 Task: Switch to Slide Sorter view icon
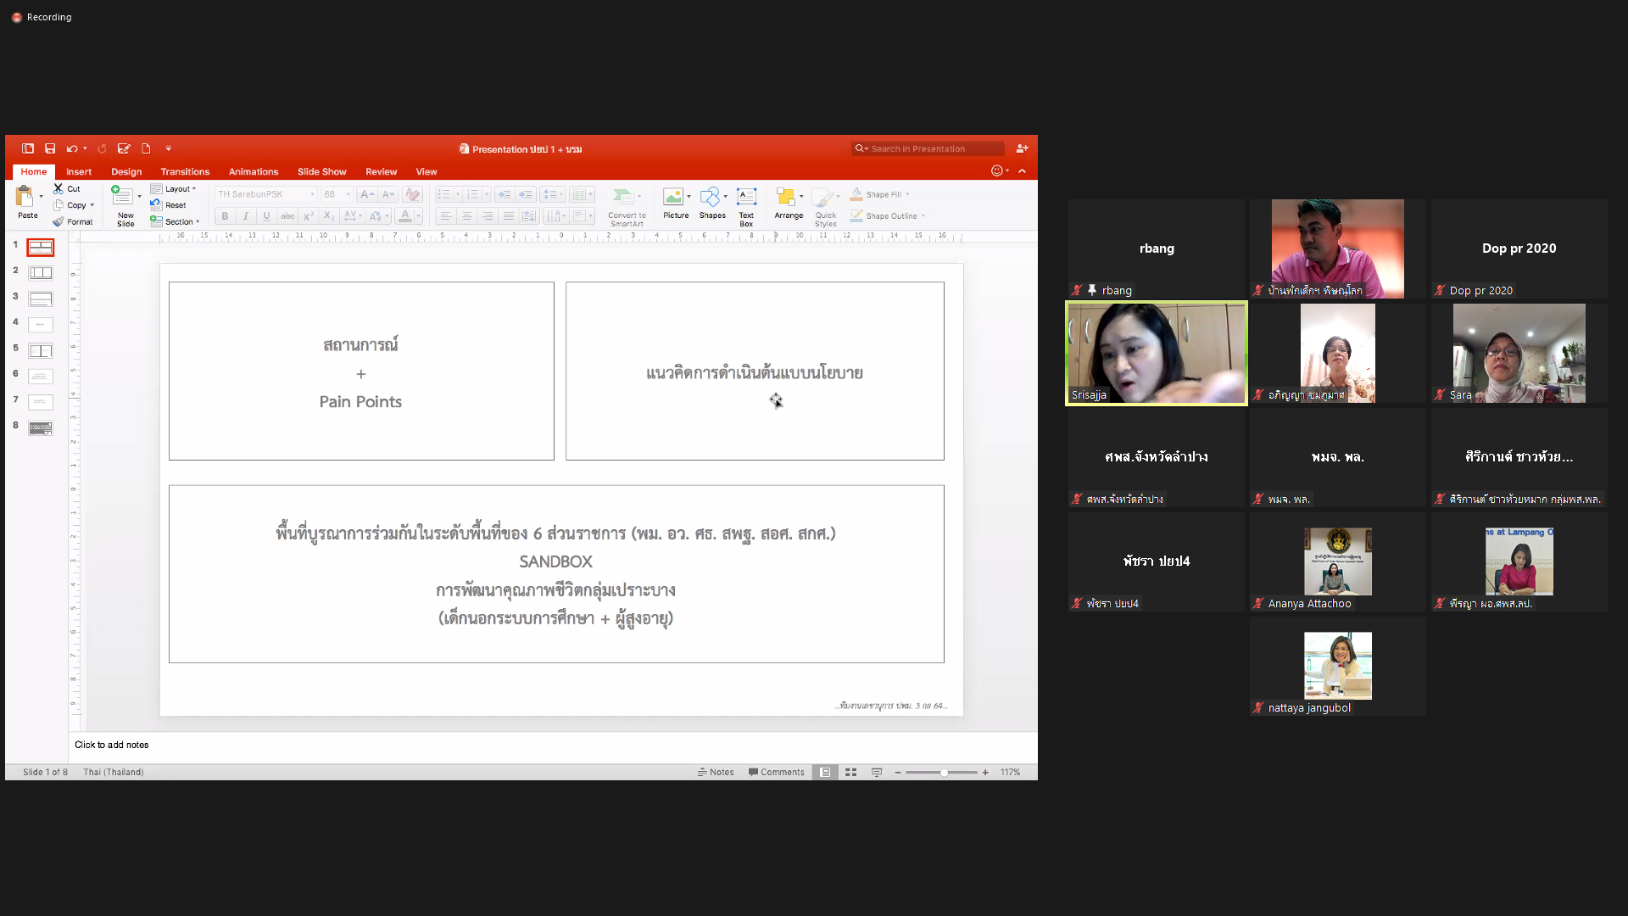851,772
